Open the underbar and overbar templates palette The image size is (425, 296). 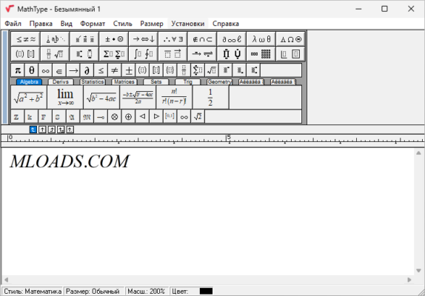[x=173, y=54]
